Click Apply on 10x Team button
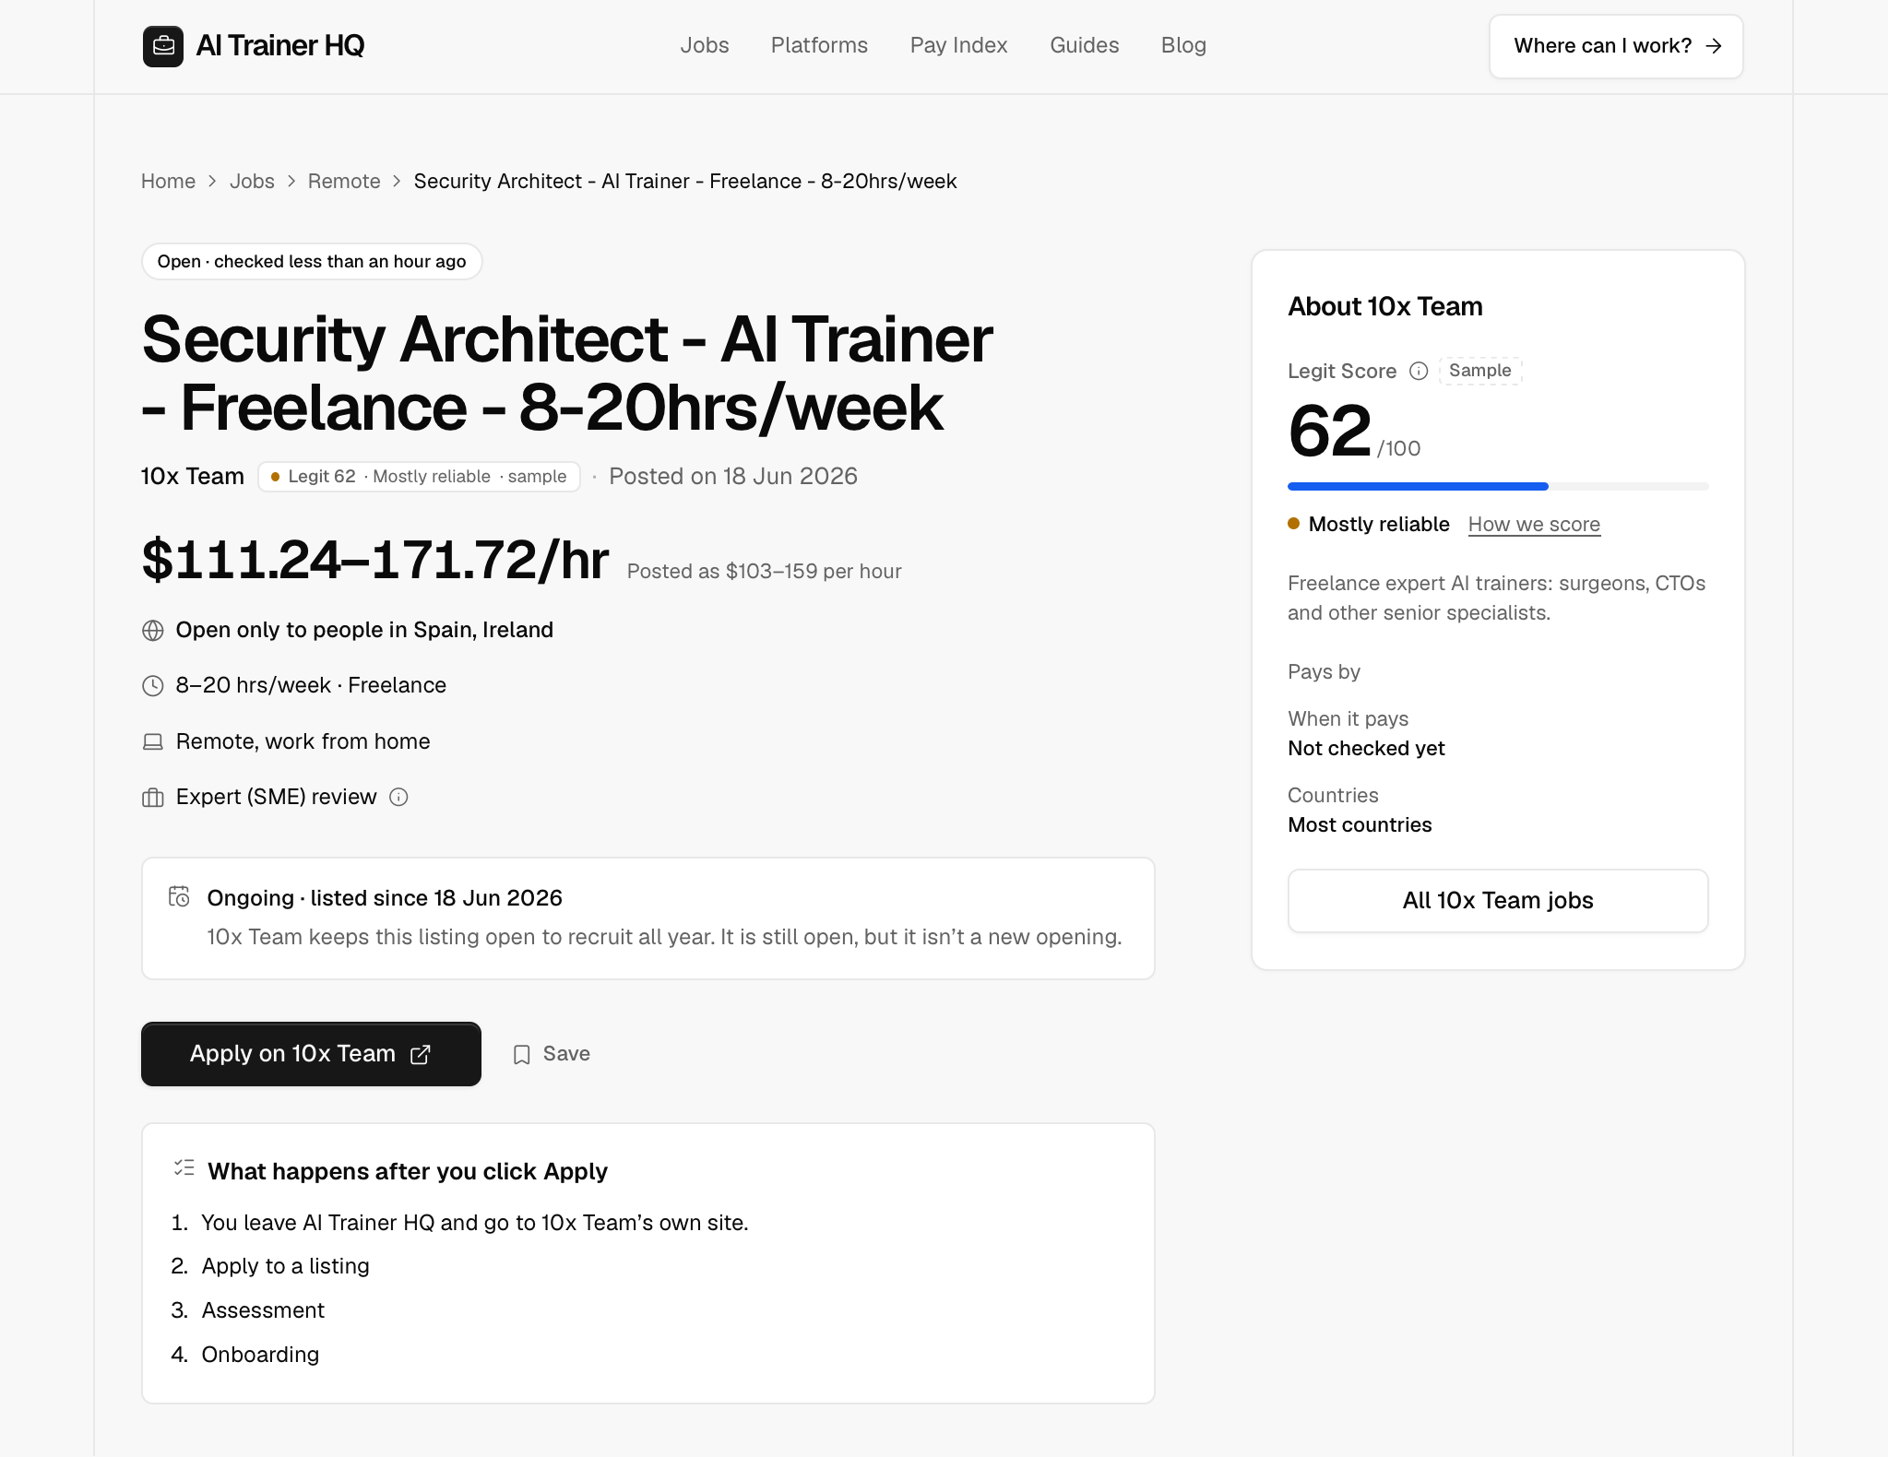1889x1457 pixels. pyautogui.click(x=311, y=1054)
